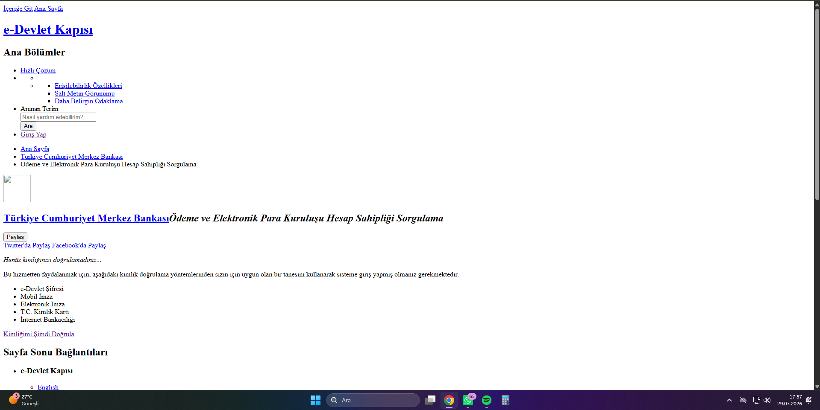Open the clock showing 17:57
This screenshot has height=410, width=820.
pyautogui.click(x=790, y=400)
